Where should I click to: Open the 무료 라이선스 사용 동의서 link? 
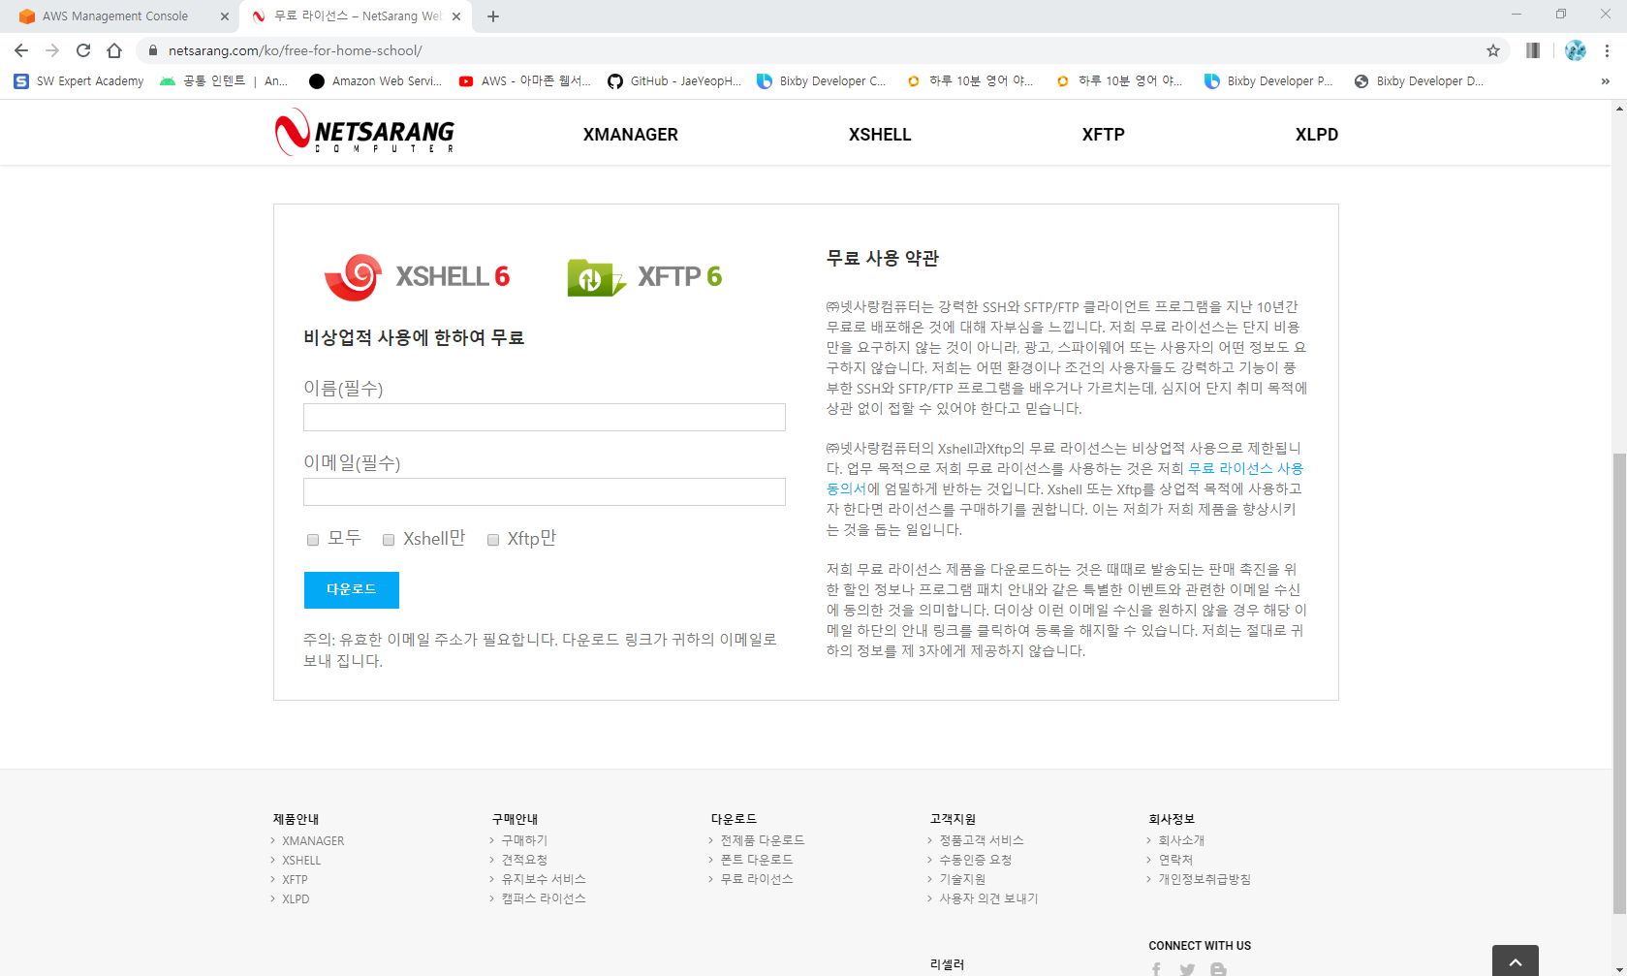(1245, 468)
